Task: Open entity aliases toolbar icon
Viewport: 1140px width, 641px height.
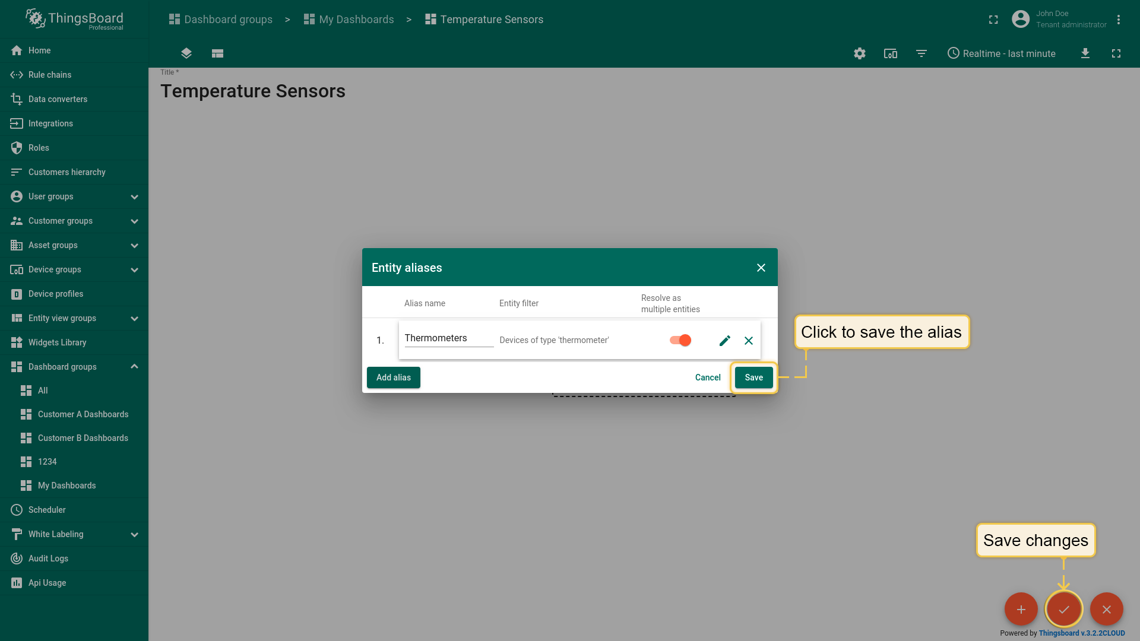Action: point(890,53)
